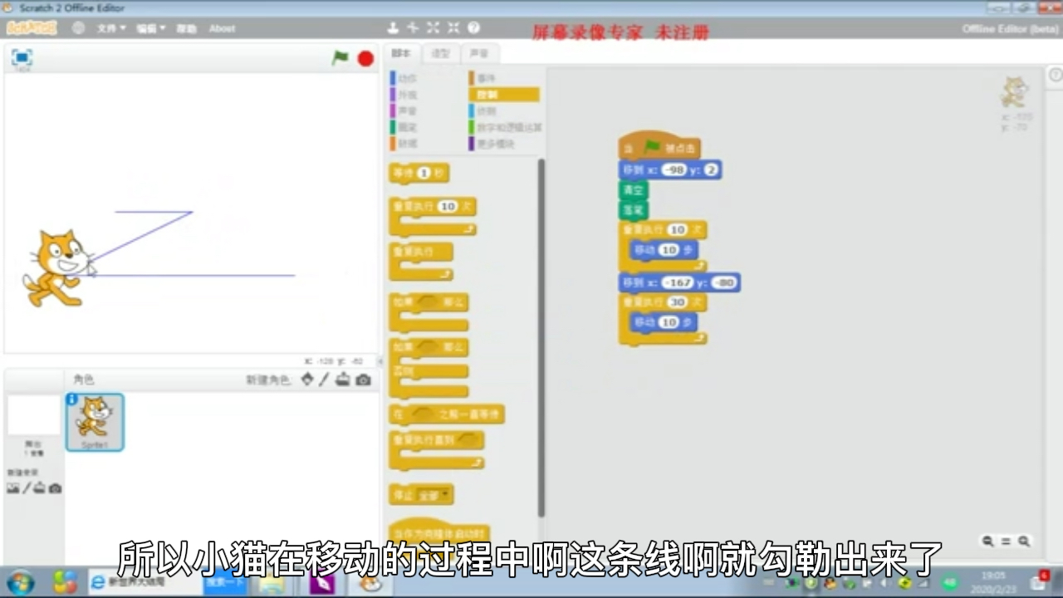Viewport: 1063px width, 598px height.
Task: Open the 文件 file menu
Action: (106, 27)
